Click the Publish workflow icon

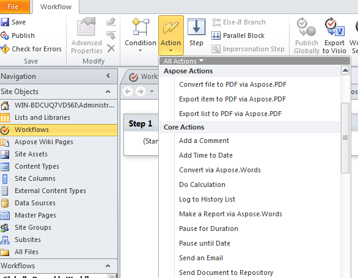point(5,35)
